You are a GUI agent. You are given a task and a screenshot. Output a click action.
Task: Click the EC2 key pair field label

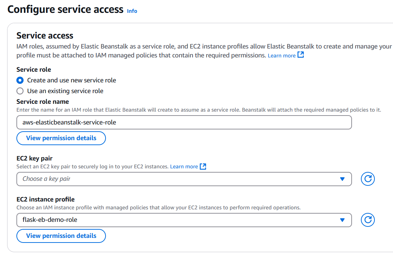click(x=35, y=158)
